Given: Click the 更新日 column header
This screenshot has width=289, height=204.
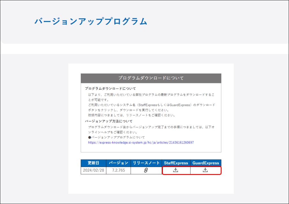Looking at the screenshot, I should pos(93,163).
